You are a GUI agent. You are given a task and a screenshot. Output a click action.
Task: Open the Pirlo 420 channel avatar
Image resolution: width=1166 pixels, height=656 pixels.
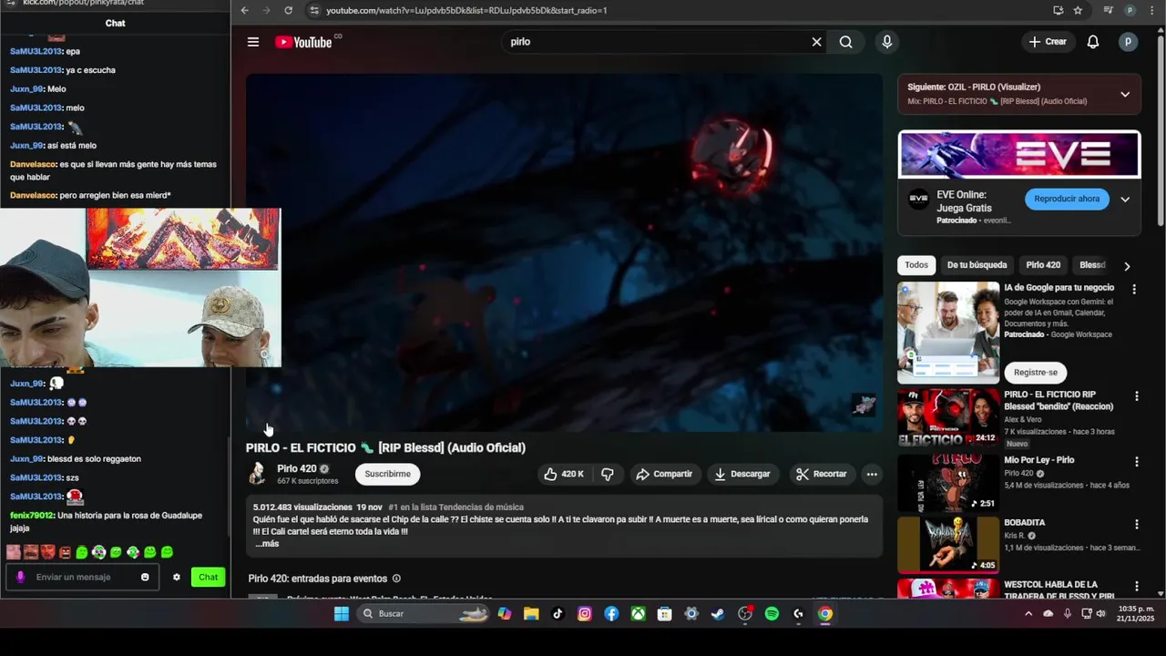point(258,473)
